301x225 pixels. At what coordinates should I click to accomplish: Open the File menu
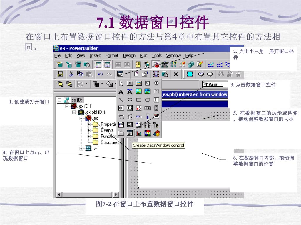57,55
